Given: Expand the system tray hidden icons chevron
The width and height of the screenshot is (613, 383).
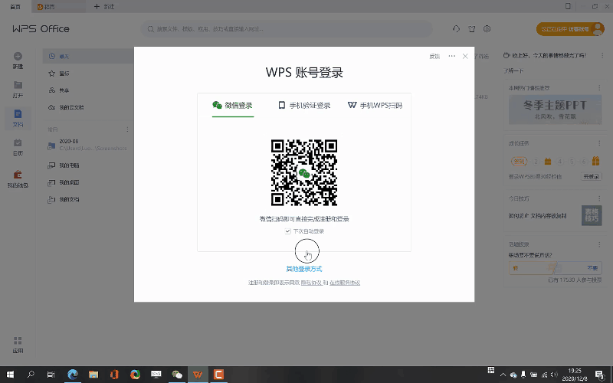Looking at the screenshot, I should 503,375.
